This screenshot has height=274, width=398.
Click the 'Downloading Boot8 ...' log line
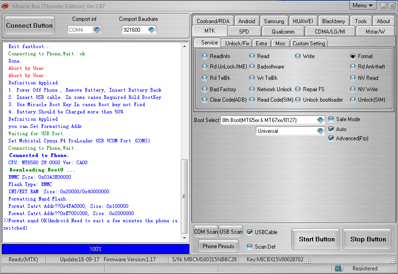click(42, 170)
